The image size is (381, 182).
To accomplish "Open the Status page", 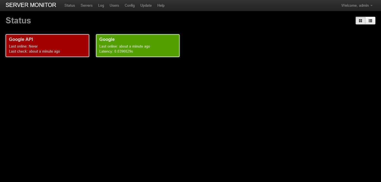I will (x=70, y=5).
